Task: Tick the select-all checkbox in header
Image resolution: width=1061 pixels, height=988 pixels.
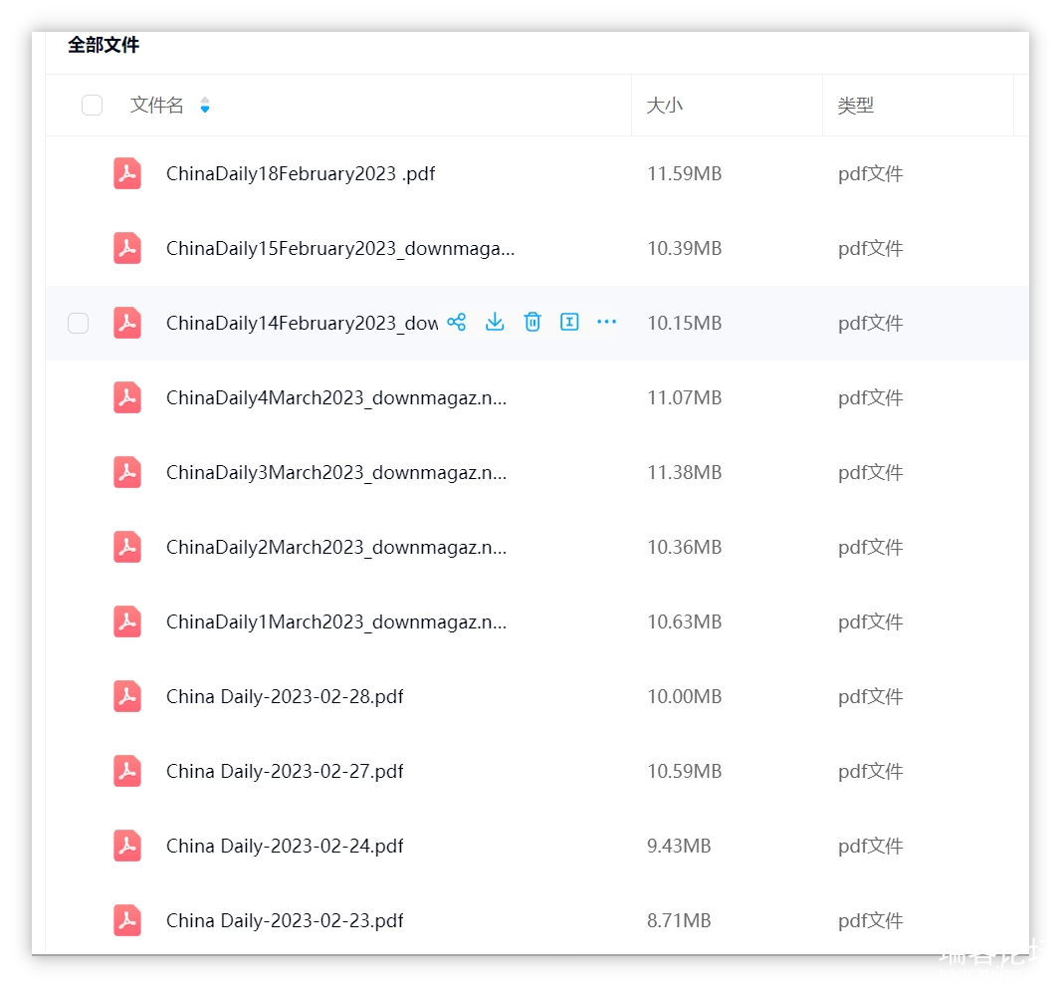Action: pyautogui.click(x=92, y=106)
